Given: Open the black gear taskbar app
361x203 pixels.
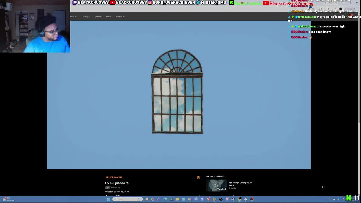Looking at the screenshot, I should point(221,199).
